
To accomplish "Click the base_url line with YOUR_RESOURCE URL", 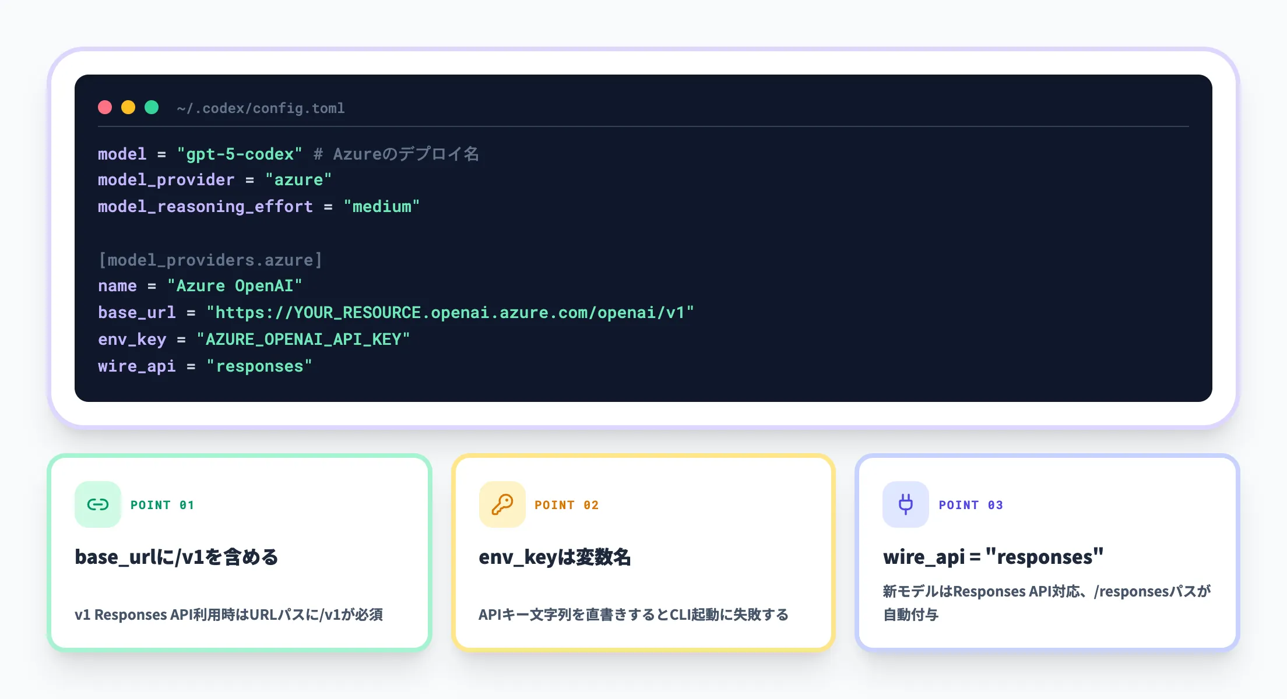I will (x=396, y=313).
